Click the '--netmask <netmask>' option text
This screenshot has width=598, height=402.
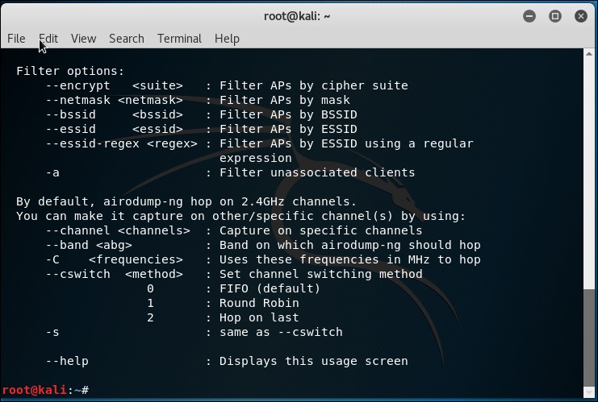point(114,100)
